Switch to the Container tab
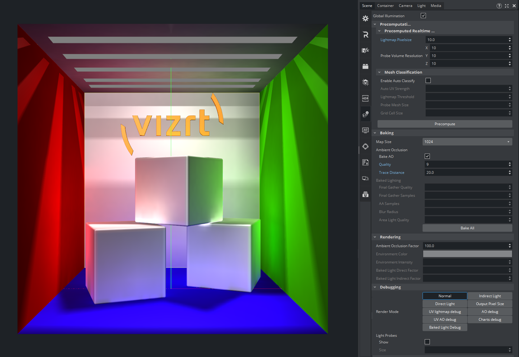 click(x=385, y=6)
